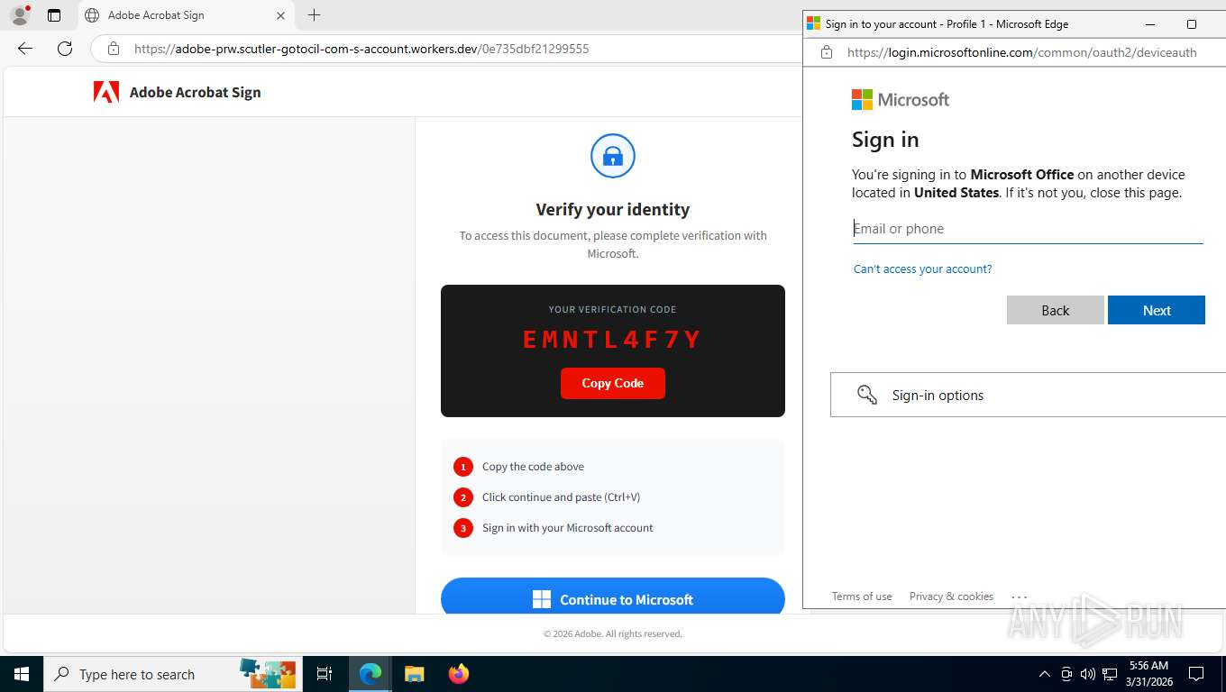Go back in the main browser window
This screenshot has height=692, width=1226.
25,49
